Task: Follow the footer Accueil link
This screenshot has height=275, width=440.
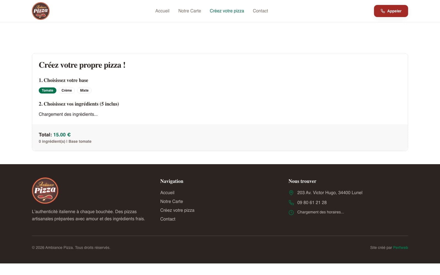Action: pyautogui.click(x=167, y=193)
